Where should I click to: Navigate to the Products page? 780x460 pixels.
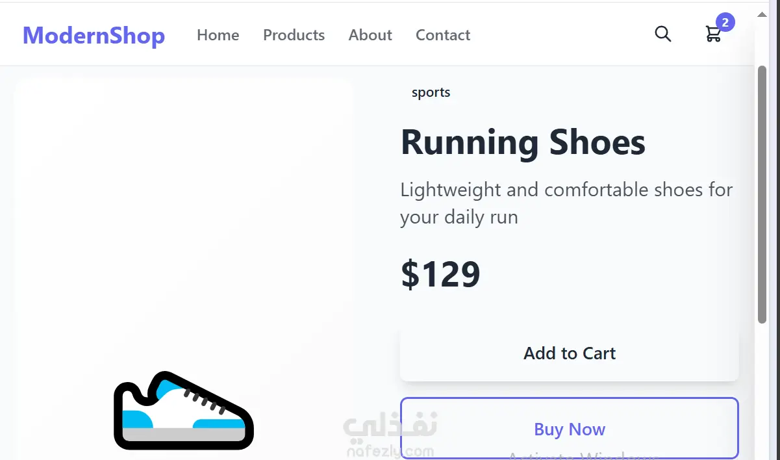click(x=294, y=35)
